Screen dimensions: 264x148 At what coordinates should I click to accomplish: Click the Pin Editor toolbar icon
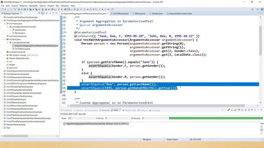pos(113,9)
